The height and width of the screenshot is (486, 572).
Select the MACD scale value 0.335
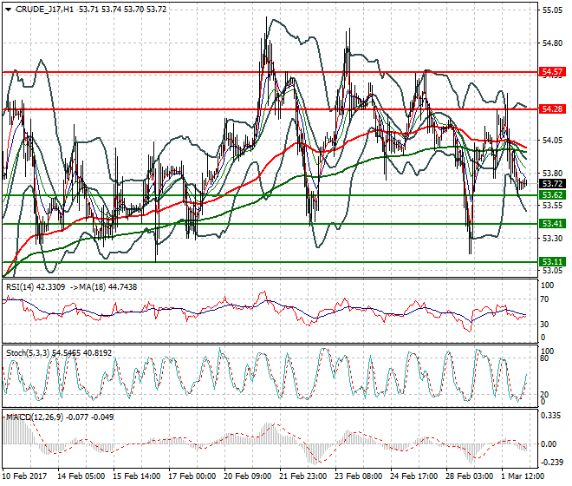click(551, 416)
